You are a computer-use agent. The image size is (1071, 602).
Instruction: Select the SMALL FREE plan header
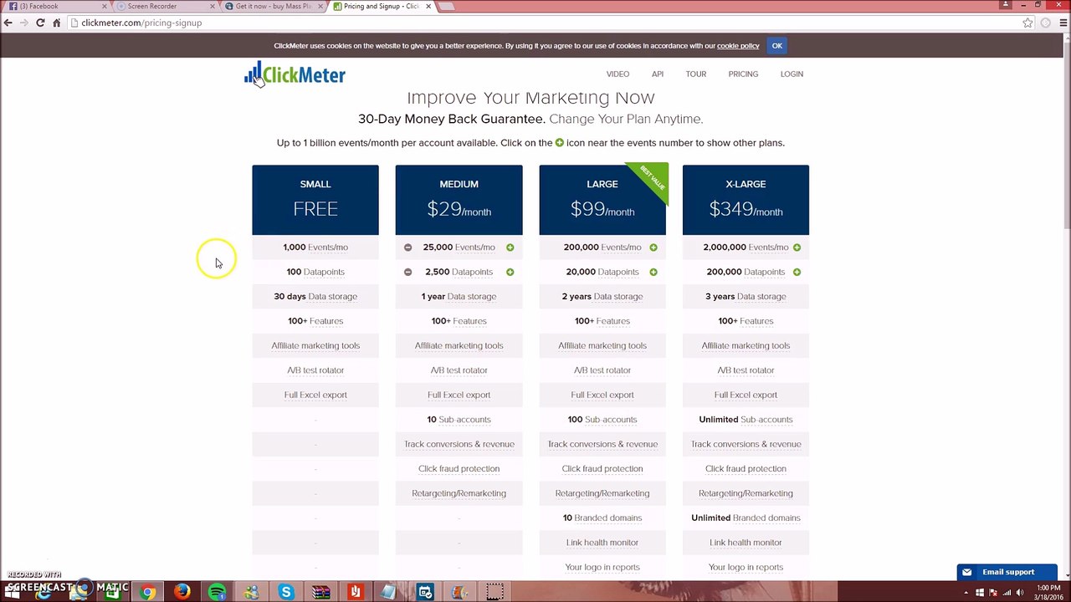tap(315, 200)
